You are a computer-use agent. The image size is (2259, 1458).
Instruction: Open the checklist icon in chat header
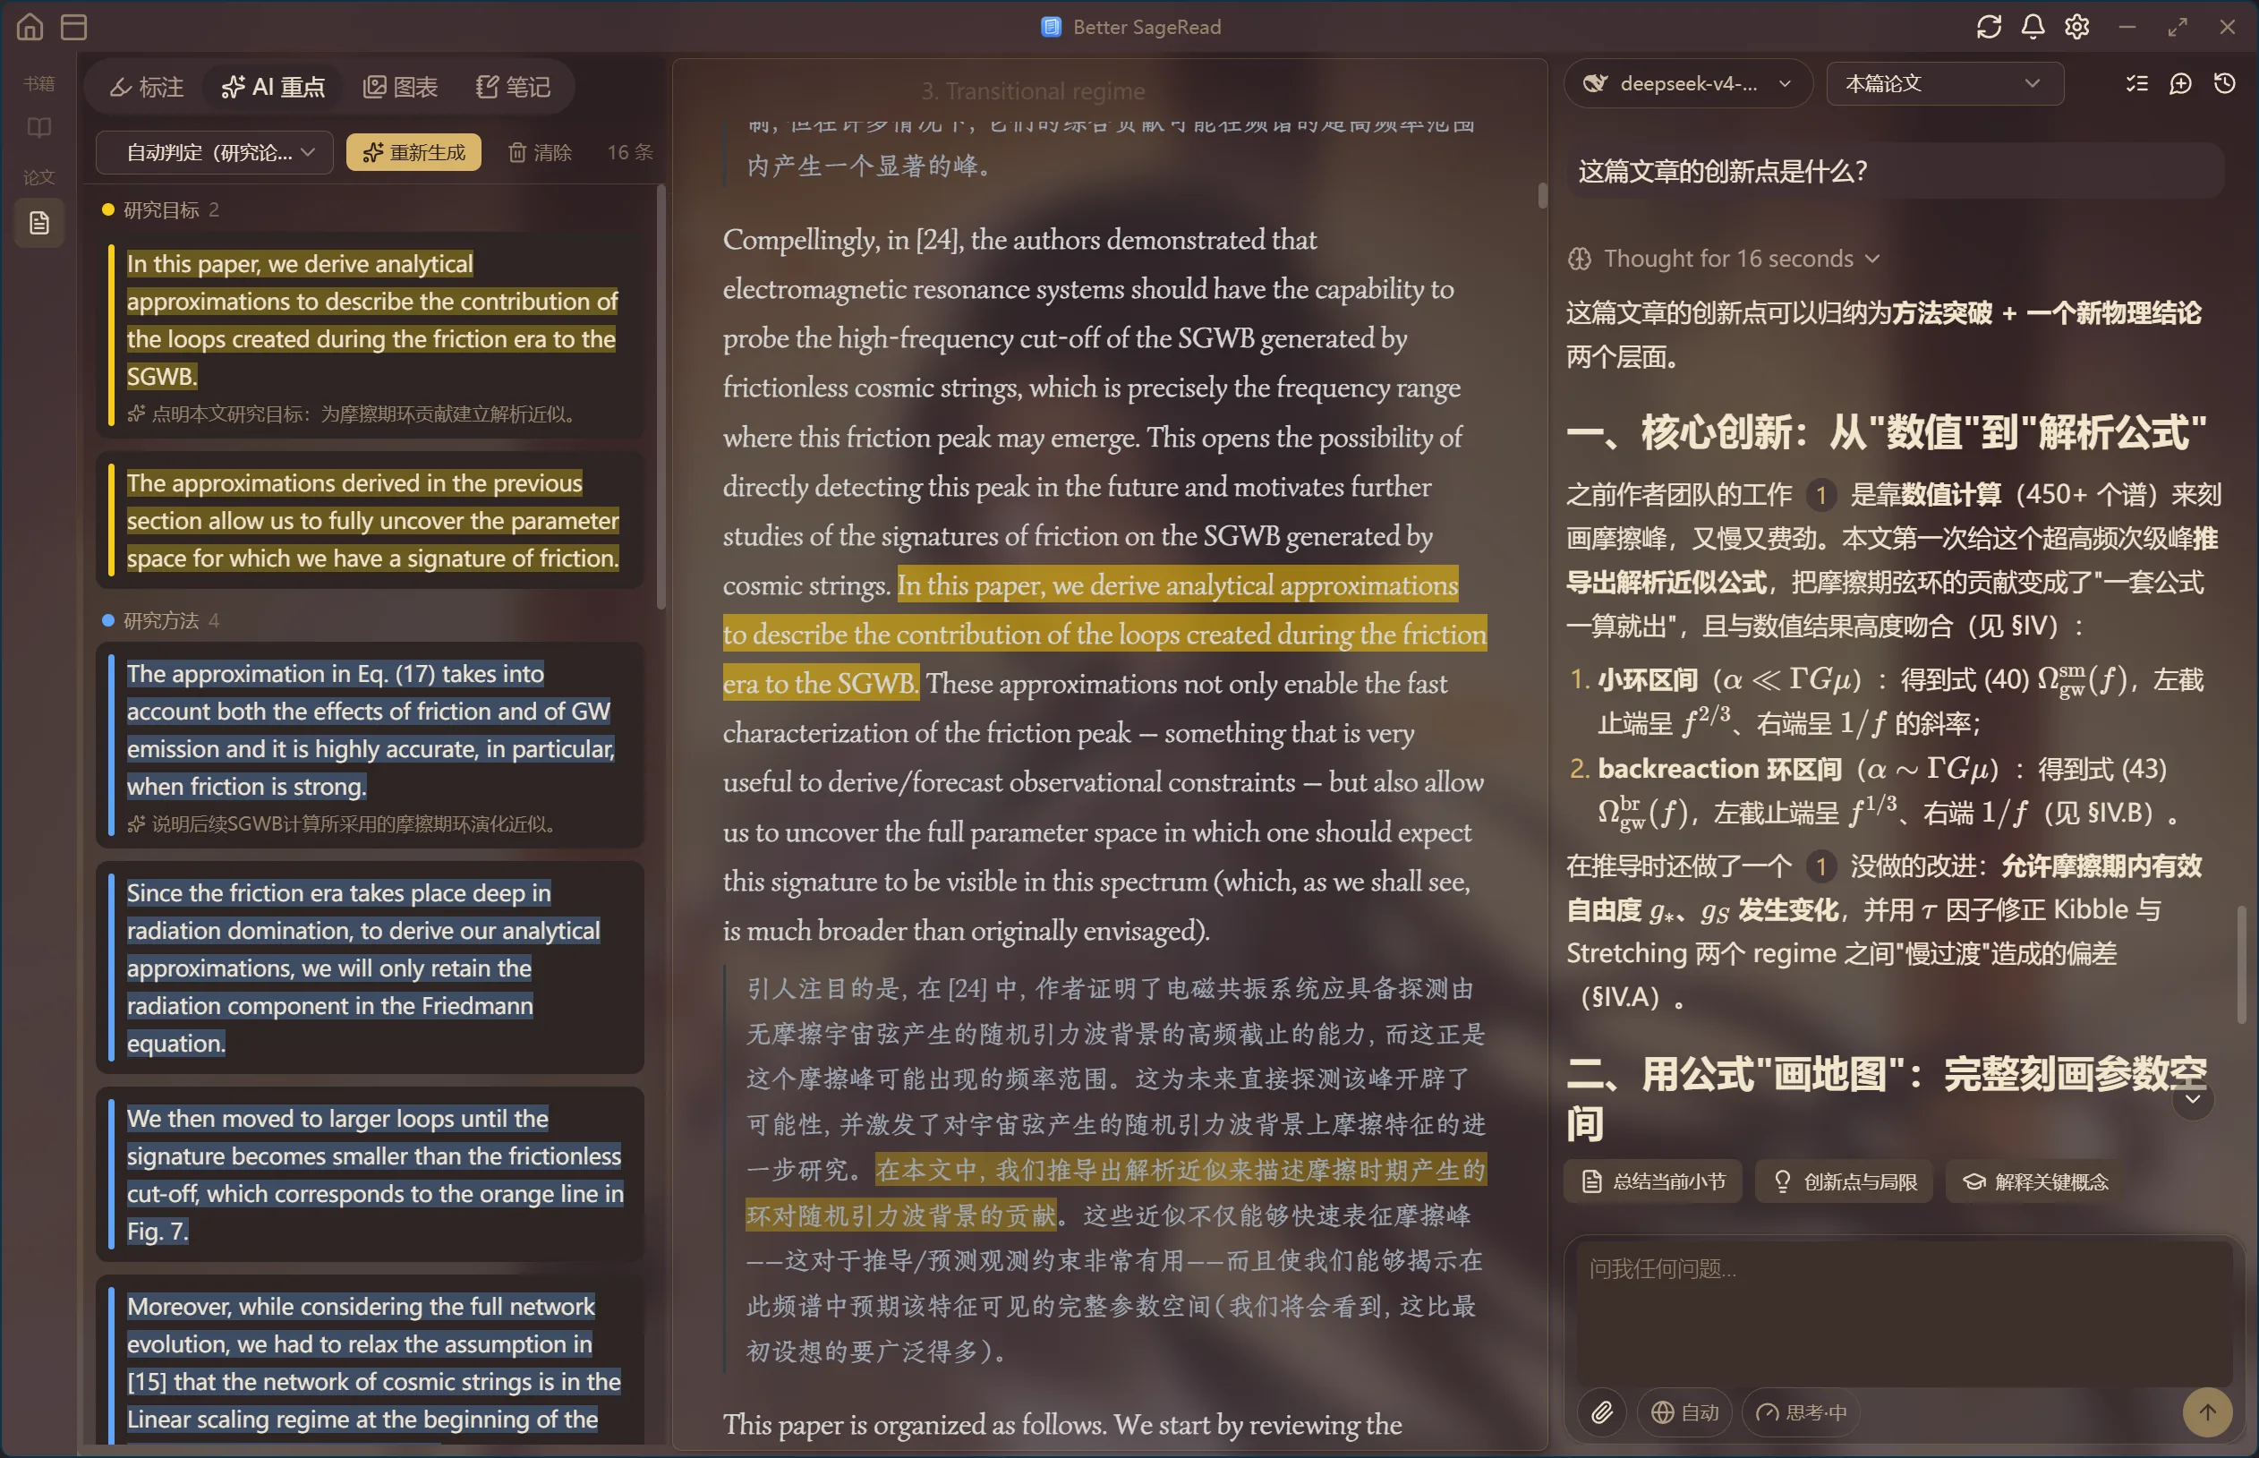pos(2137,84)
